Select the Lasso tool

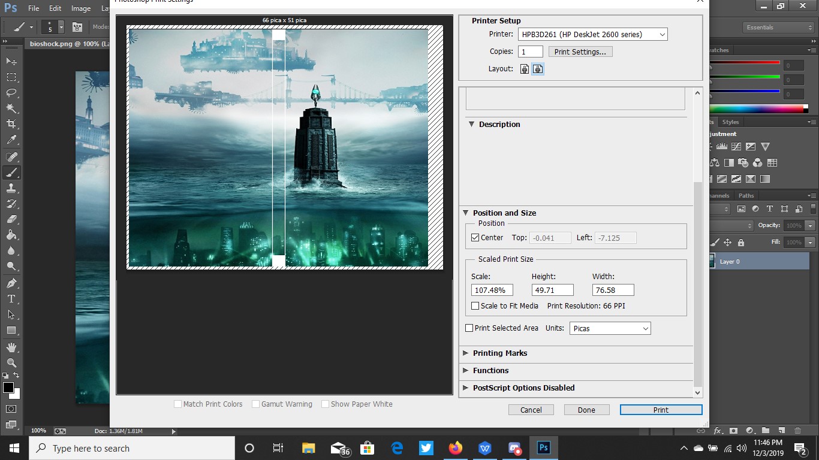point(11,93)
